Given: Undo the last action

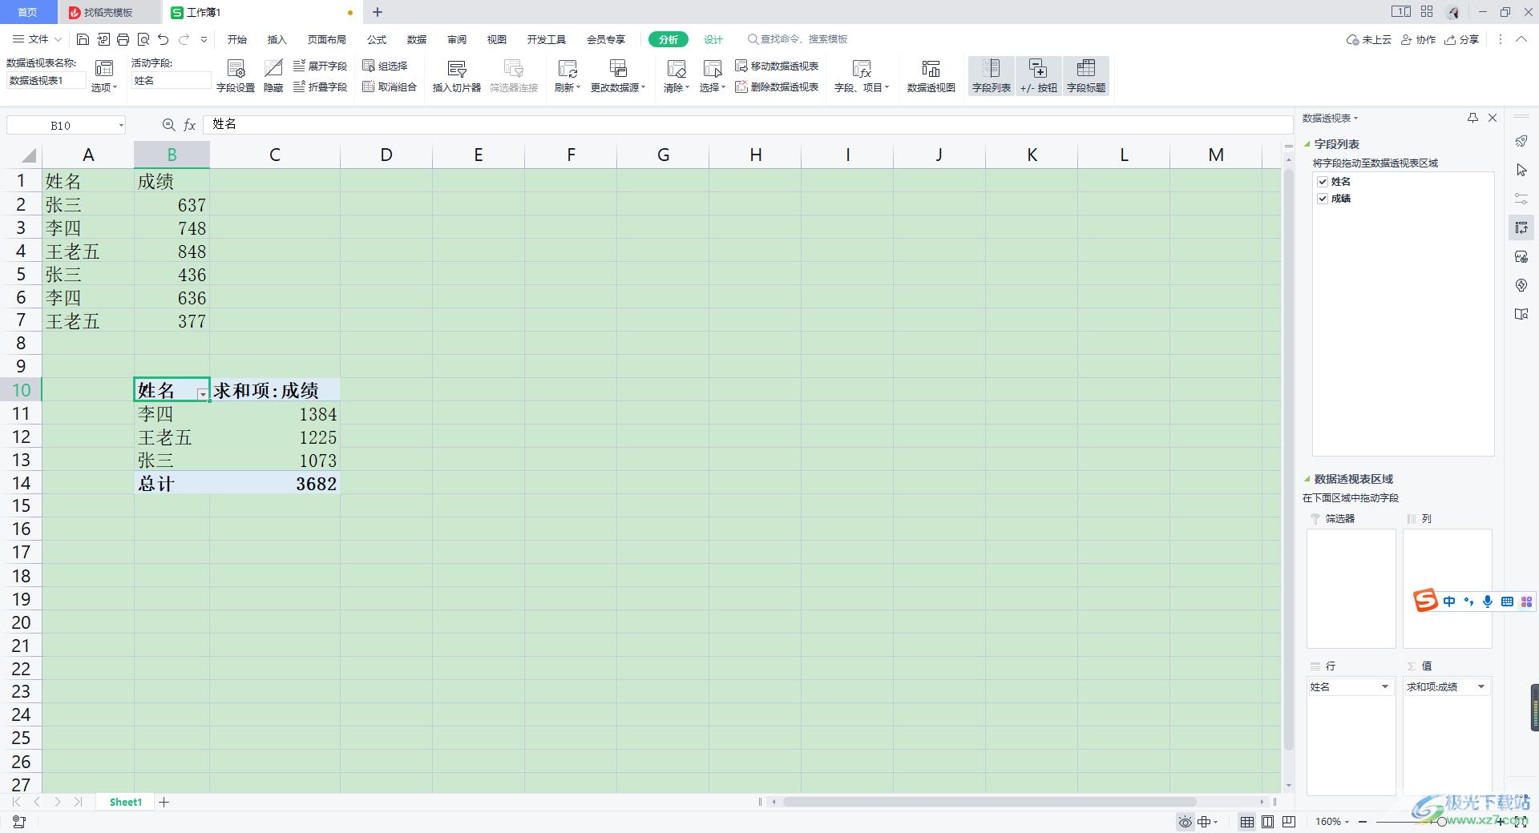Looking at the screenshot, I should point(164,39).
